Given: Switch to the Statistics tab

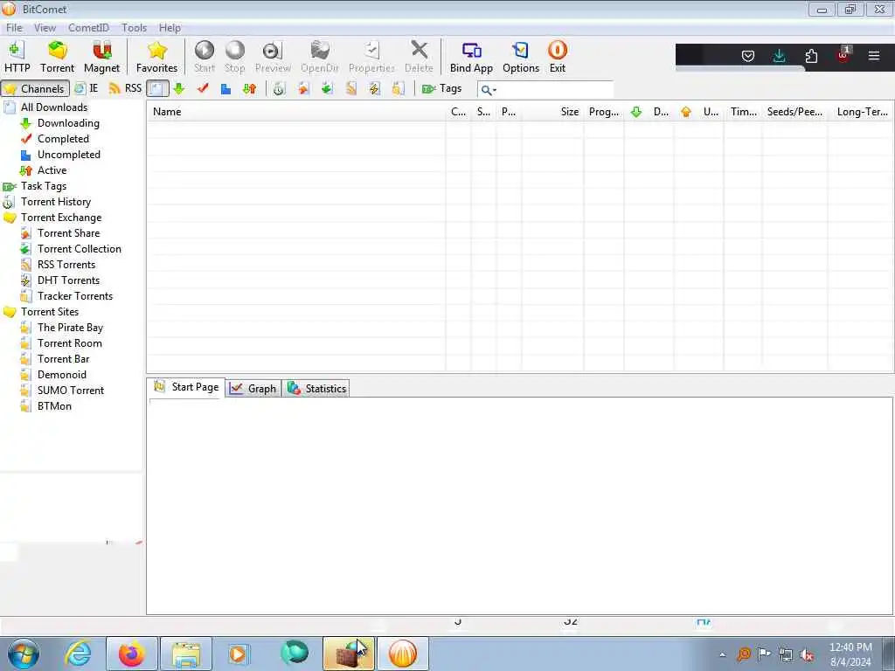Looking at the screenshot, I should [x=316, y=389].
